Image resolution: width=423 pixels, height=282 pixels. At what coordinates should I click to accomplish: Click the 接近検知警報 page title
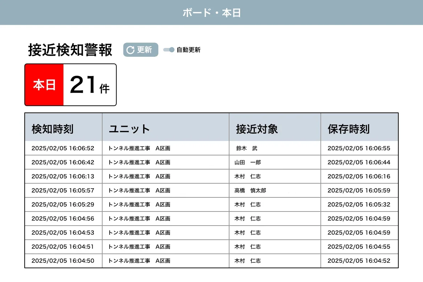(x=70, y=50)
